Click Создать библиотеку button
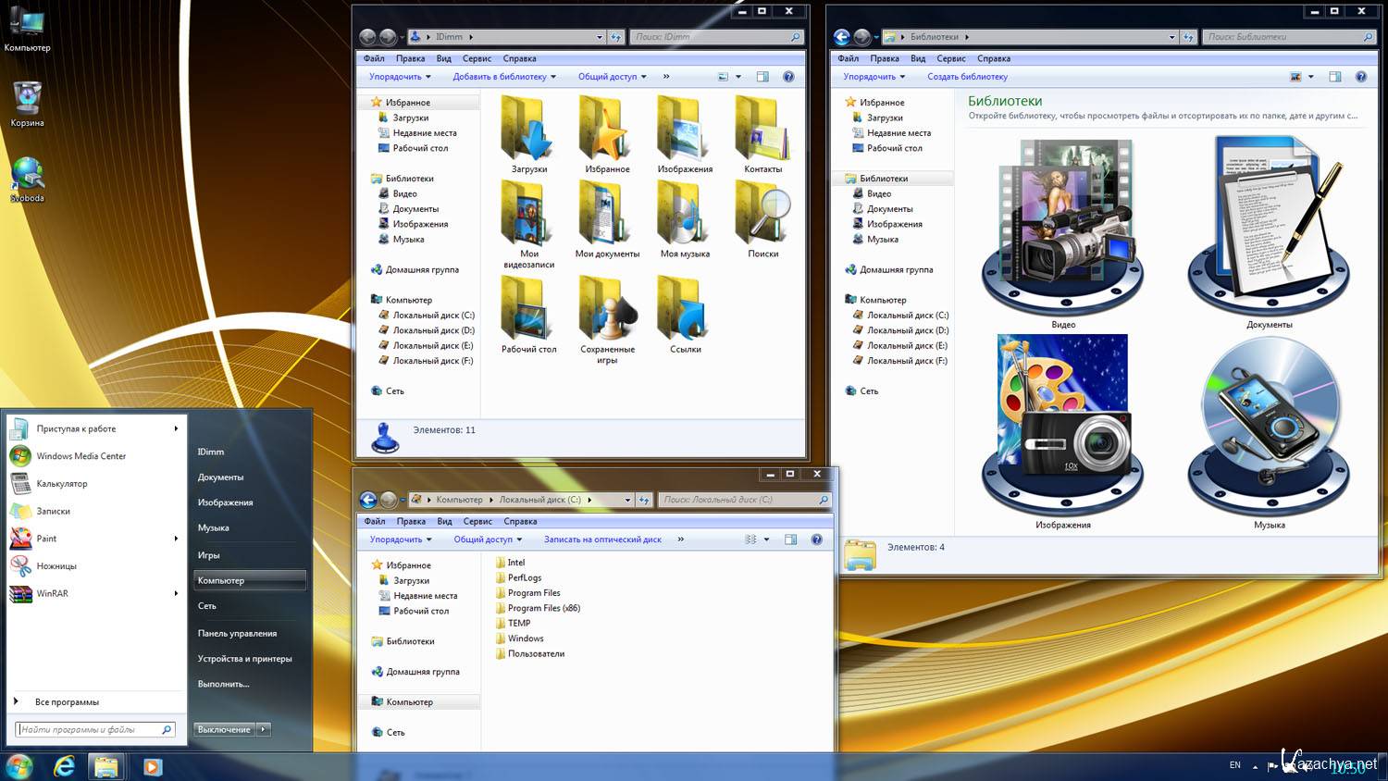The height and width of the screenshot is (781, 1388). point(967,77)
